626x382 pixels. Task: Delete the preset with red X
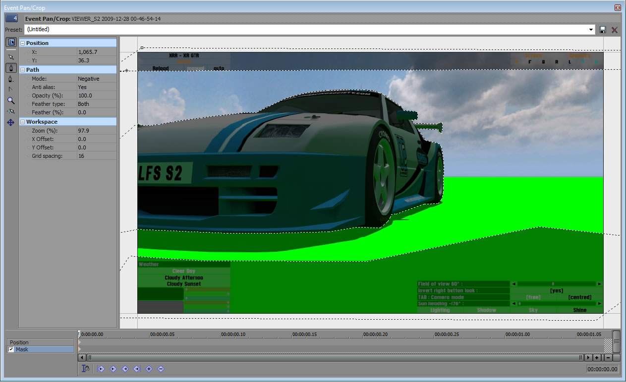pyautogui.click(x=615, y=30)
